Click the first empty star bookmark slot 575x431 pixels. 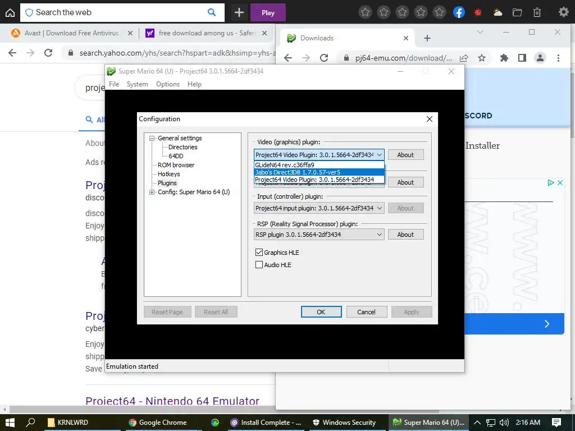365,12
